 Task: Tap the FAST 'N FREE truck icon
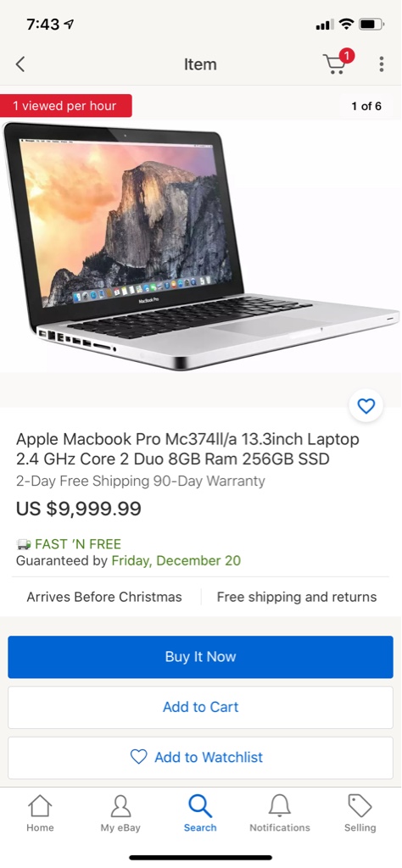point(24,544)
